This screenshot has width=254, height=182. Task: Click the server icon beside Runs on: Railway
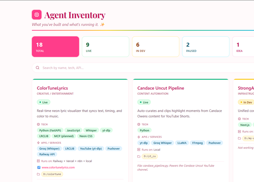(x=38, y=161)
